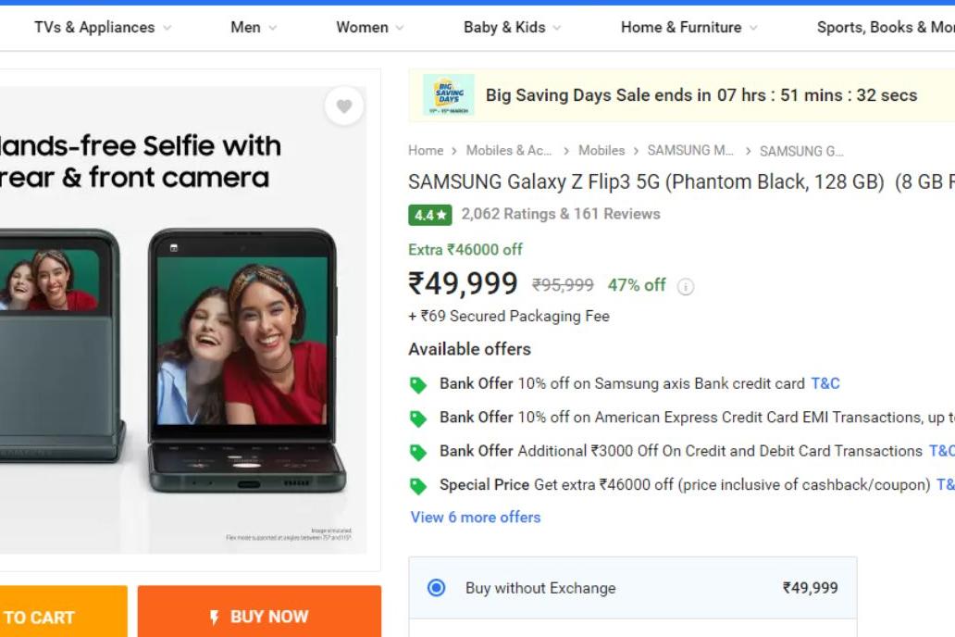The width and height of the screenshot is (955, 637).
Task: Open the Women category menu
Action: pyautogui.click(x=369, y=28)
